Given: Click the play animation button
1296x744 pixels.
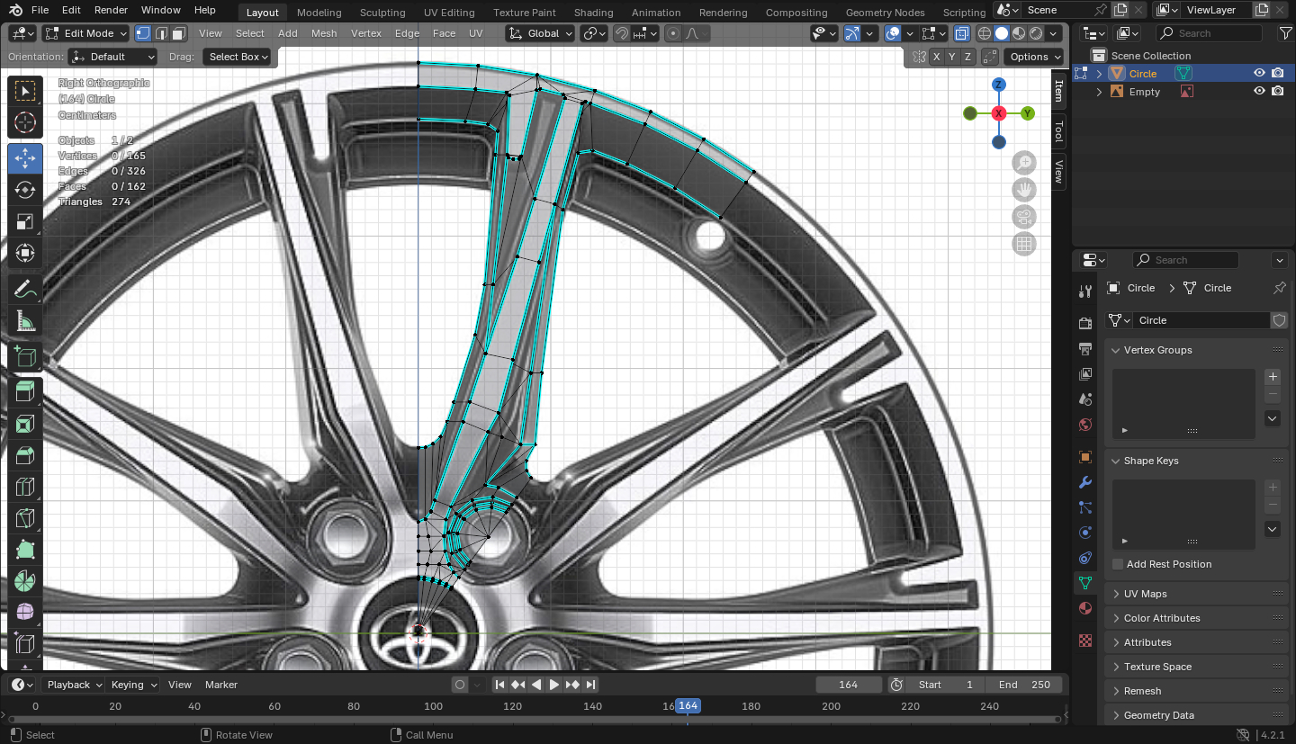Looking at the screenshot, I should pos(554,685).
